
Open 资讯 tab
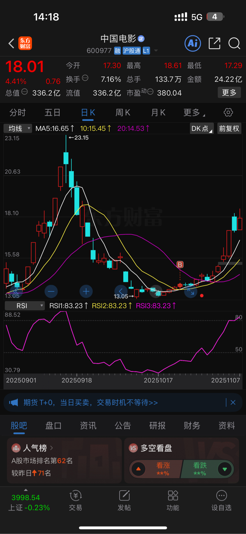[88, 426]
